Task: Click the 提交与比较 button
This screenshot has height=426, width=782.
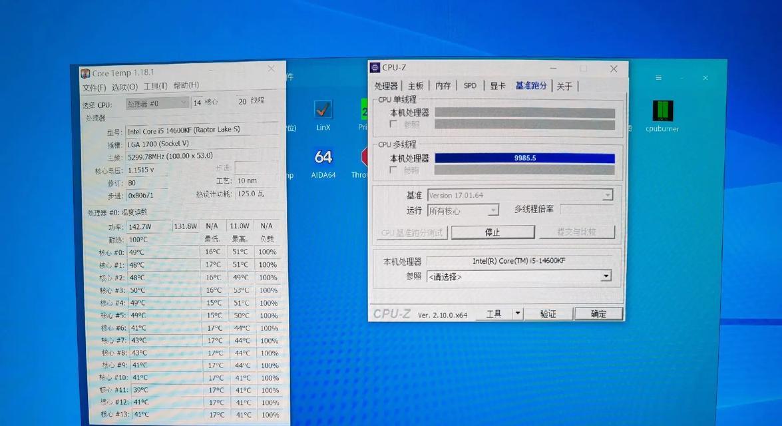Action: pyautogui.click(x=576, y=232)
